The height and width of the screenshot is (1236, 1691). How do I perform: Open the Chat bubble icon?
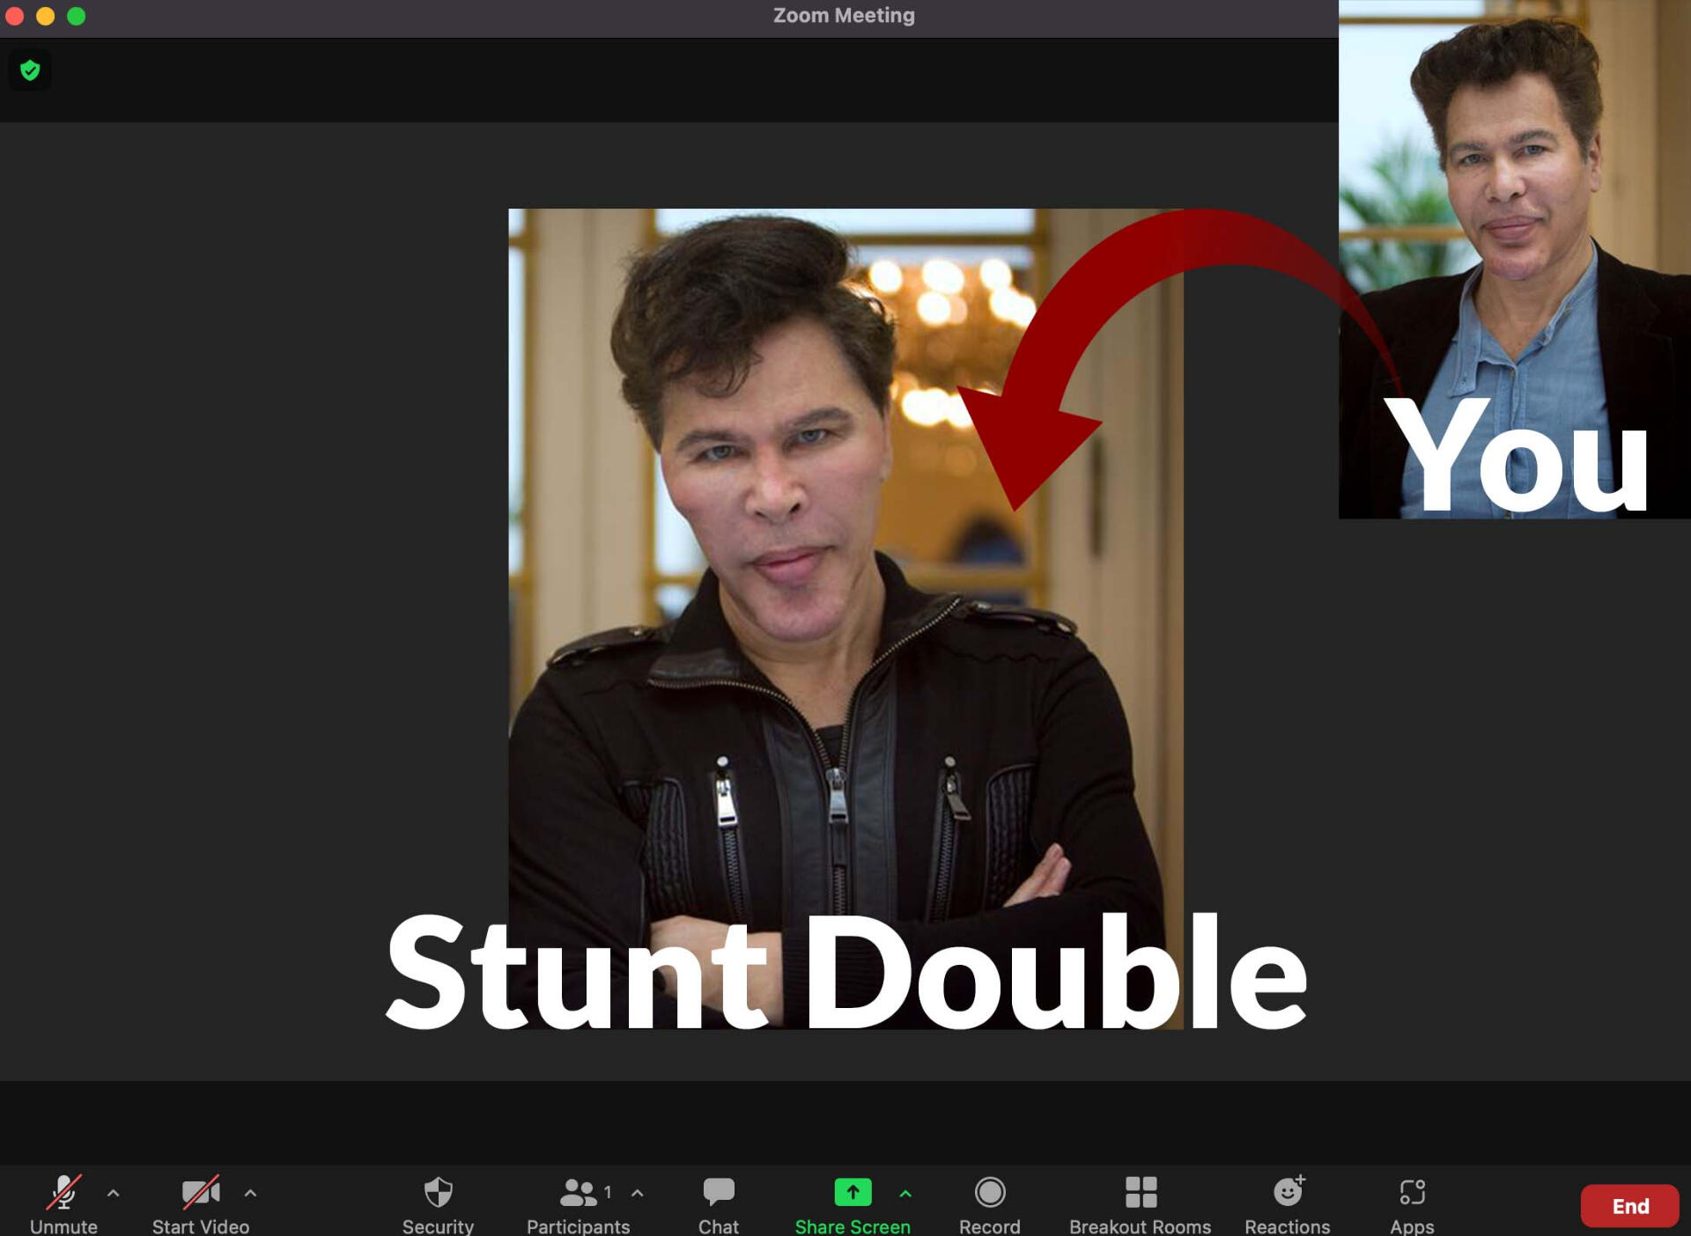coord(719,1193)
